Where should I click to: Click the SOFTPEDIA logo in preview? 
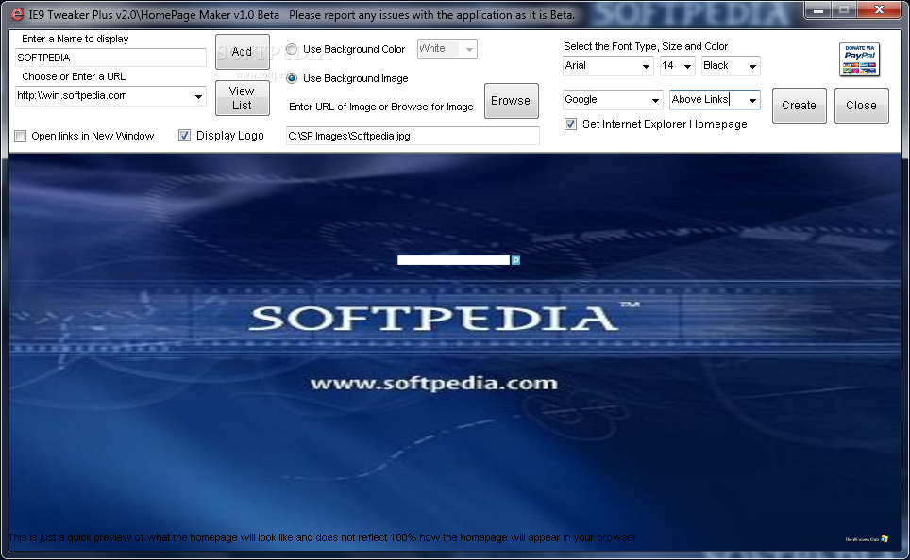coord(444,318)
